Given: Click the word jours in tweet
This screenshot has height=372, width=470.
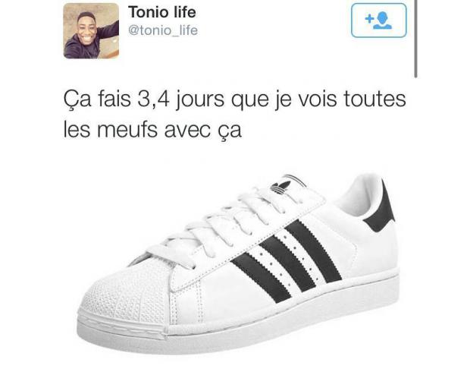Looking at the screenshot, I should click(x=200, y=99).
